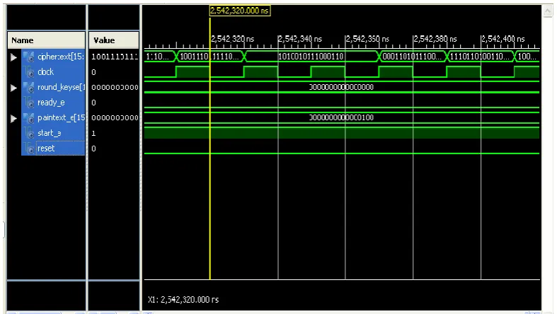Screen dimensions: 557x314
Task: Click the X1: 2,542,320.000 ns cursor readout
Action: (183, 300)
